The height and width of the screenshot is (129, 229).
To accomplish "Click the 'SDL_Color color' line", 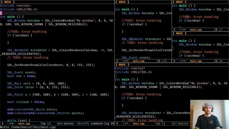I will (x=38, y=87).
